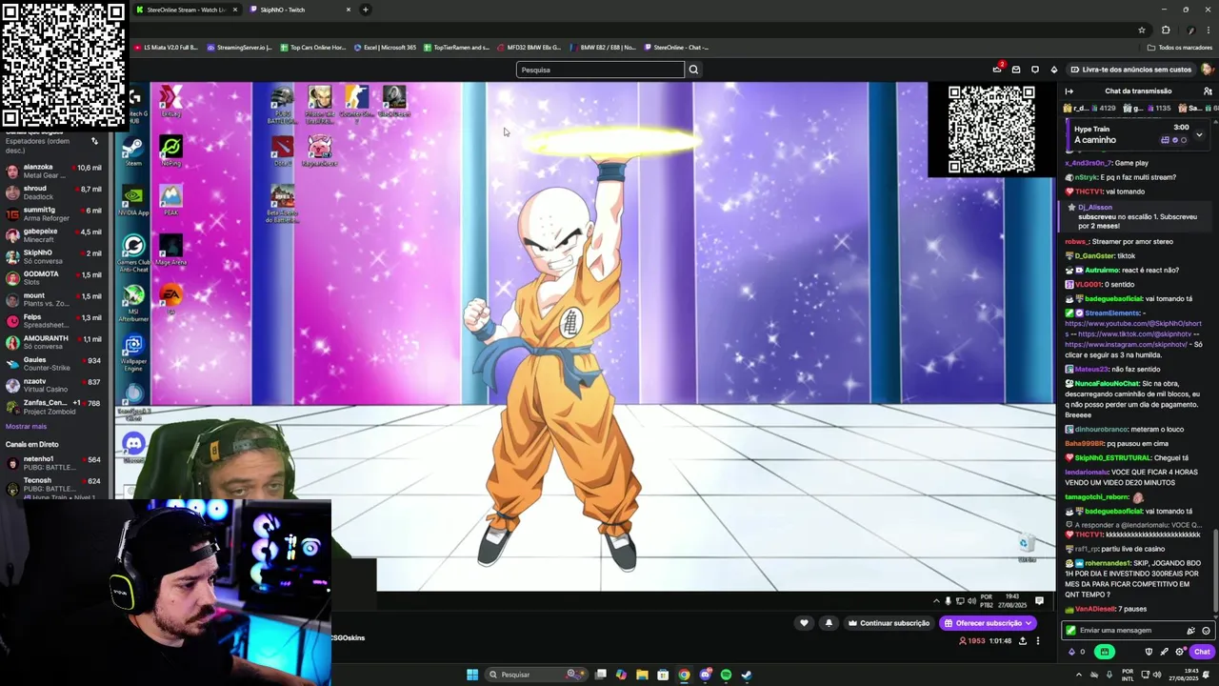1219x686 pixels.
Task: Open the Top Cars Online bookmark
Action: (x=312, y=47)
